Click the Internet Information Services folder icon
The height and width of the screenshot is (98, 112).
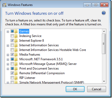(x=16, y=45)
